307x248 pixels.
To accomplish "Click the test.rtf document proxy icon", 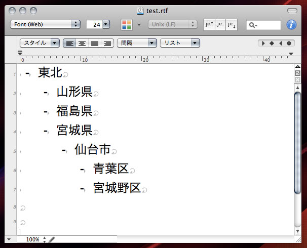I will point(140,11).
